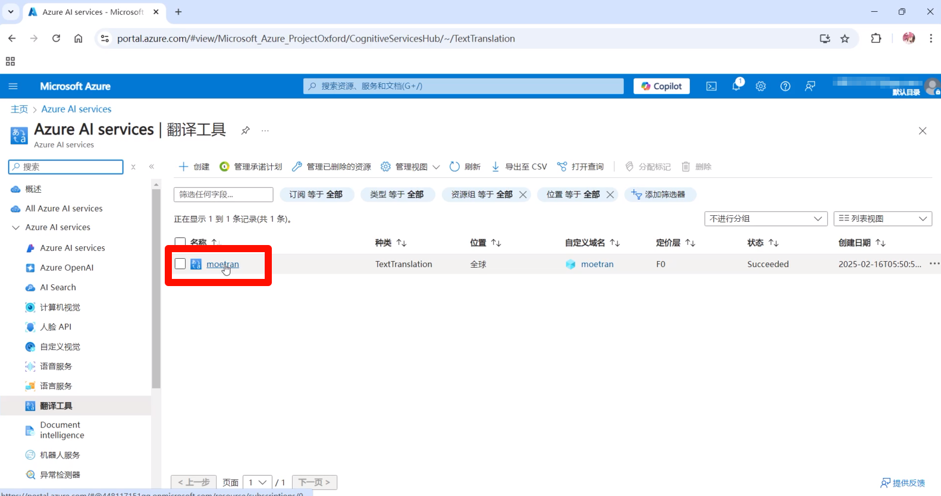Pin the Azure AI services blade

click(x=245, y=130)
